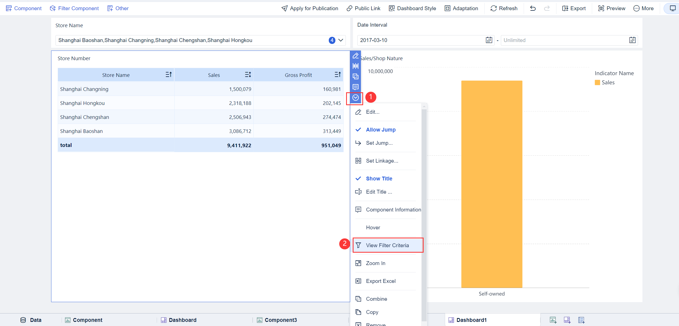Click the Copy component icon in blue toolbar

[x=355, y=76]
